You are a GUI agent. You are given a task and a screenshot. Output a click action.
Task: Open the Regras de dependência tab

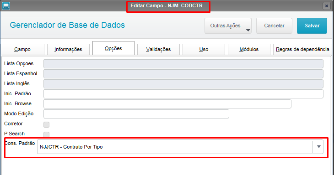pyautogui.click(x=302, y=49)
